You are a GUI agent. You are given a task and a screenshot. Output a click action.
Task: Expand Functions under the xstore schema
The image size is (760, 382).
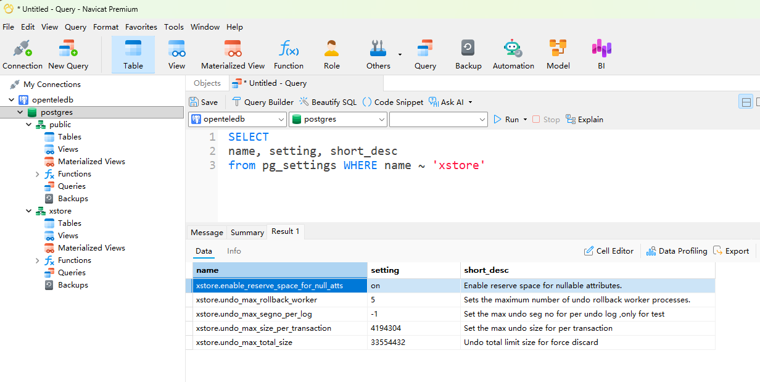tap(38, 260)
